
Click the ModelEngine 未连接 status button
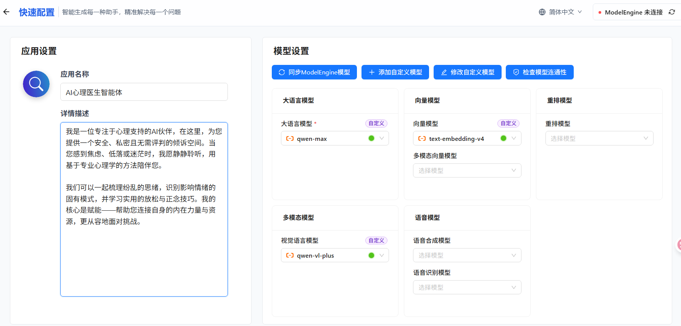(x=637, y=12)
